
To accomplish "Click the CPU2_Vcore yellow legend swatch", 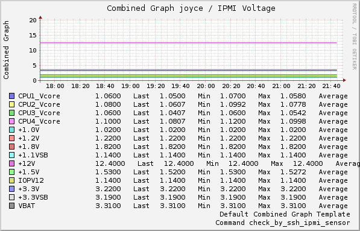I will pos(11,104).
